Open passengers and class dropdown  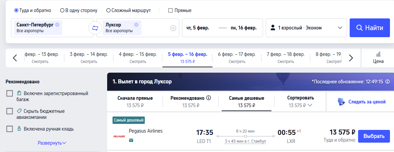pos(306,28)
